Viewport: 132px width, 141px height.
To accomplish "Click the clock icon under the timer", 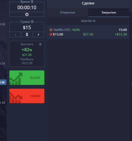I will point(27,14).
